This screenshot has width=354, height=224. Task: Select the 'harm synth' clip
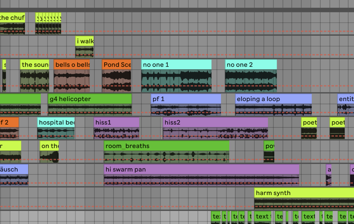click(x=304, y=193)
